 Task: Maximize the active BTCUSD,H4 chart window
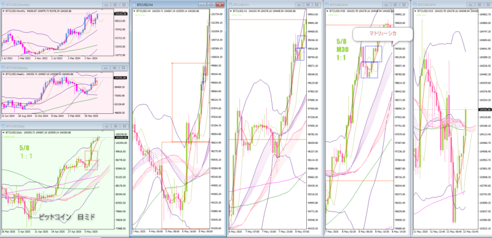coord(211,5)
